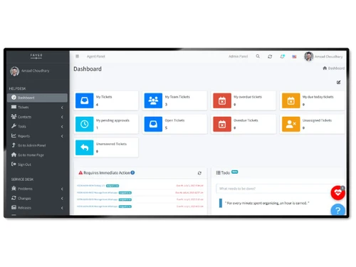Expand the Tools sidebar menu
This screenshot has height=267, width=356.
point(37,126)
